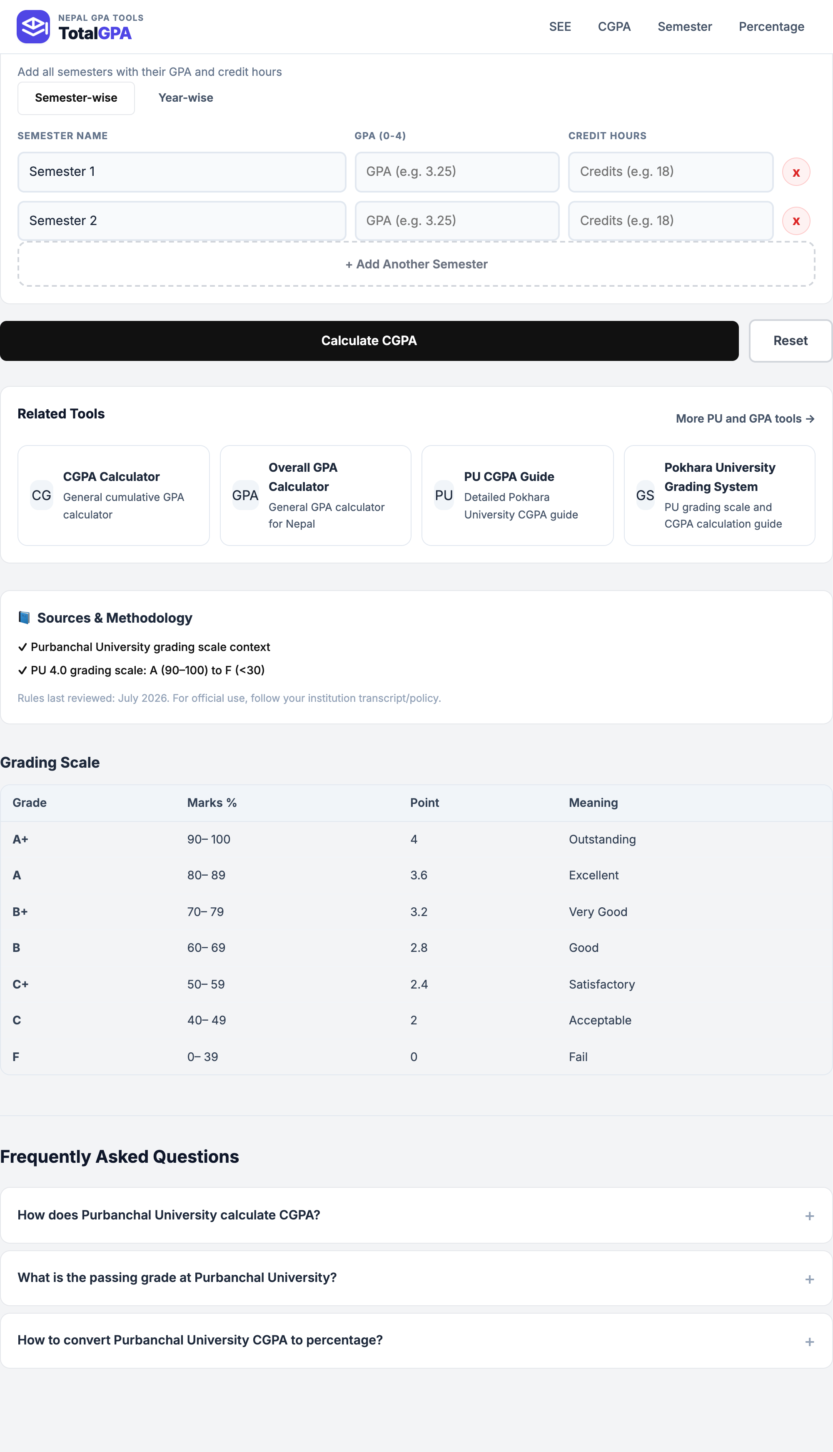Click the Marks % column header

point(212,802)
